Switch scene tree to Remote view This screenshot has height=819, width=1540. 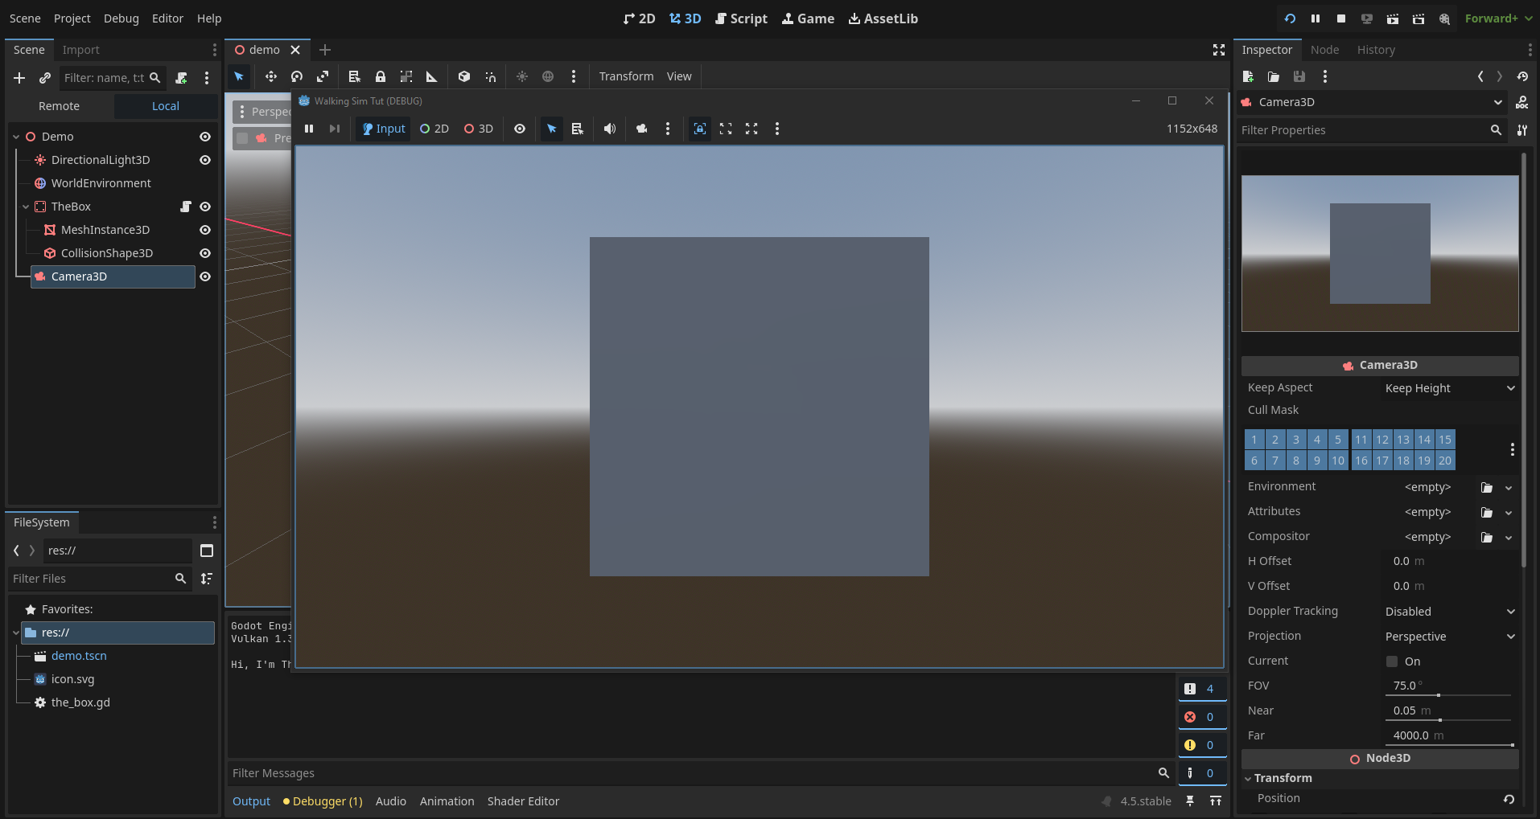(x=60, y=106)
